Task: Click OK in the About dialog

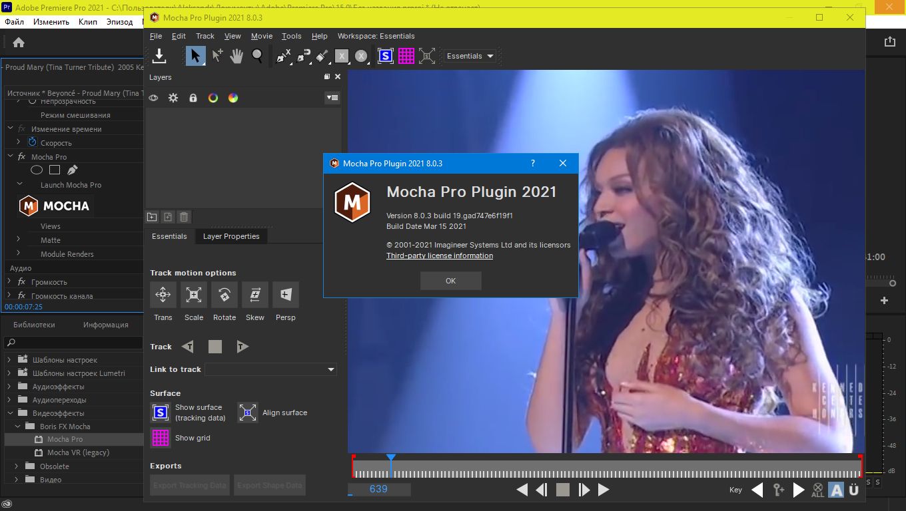Action: [x=450, y=281]
